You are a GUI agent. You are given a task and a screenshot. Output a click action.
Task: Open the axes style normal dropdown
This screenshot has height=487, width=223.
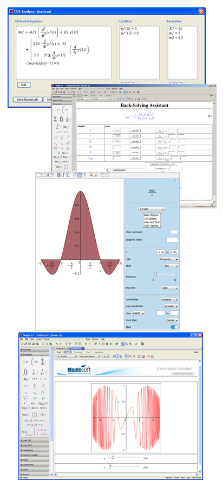[x=172, y=320]
